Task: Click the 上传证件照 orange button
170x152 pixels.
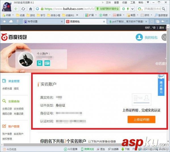Action: pyautogui.click(x=141, y=119)
